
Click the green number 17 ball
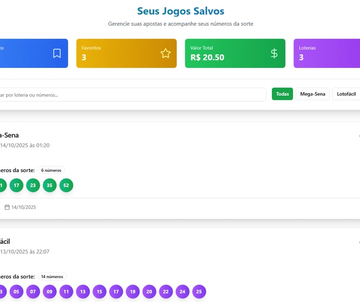coord(16,185)
